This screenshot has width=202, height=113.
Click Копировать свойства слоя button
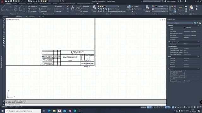[x=116, y=11]
